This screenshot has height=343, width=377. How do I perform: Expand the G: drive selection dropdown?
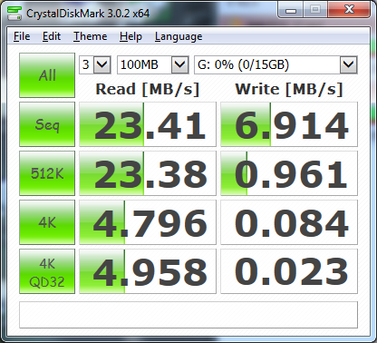coord(275,64)
